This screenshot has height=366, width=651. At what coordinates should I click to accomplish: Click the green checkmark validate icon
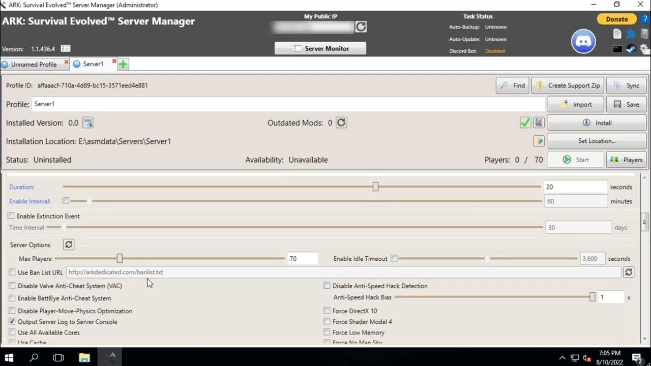(525, 123)
